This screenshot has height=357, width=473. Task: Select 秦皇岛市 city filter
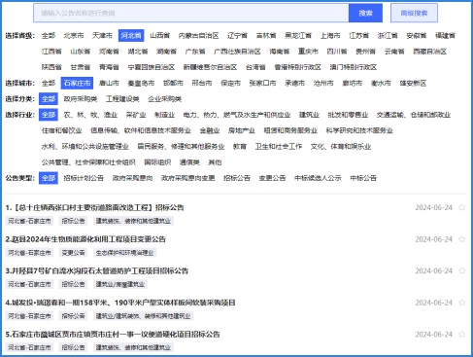pyautogui.click(x=141, y=83)
